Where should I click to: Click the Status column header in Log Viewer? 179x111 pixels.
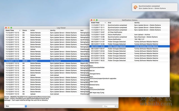(x=25, y=30)
